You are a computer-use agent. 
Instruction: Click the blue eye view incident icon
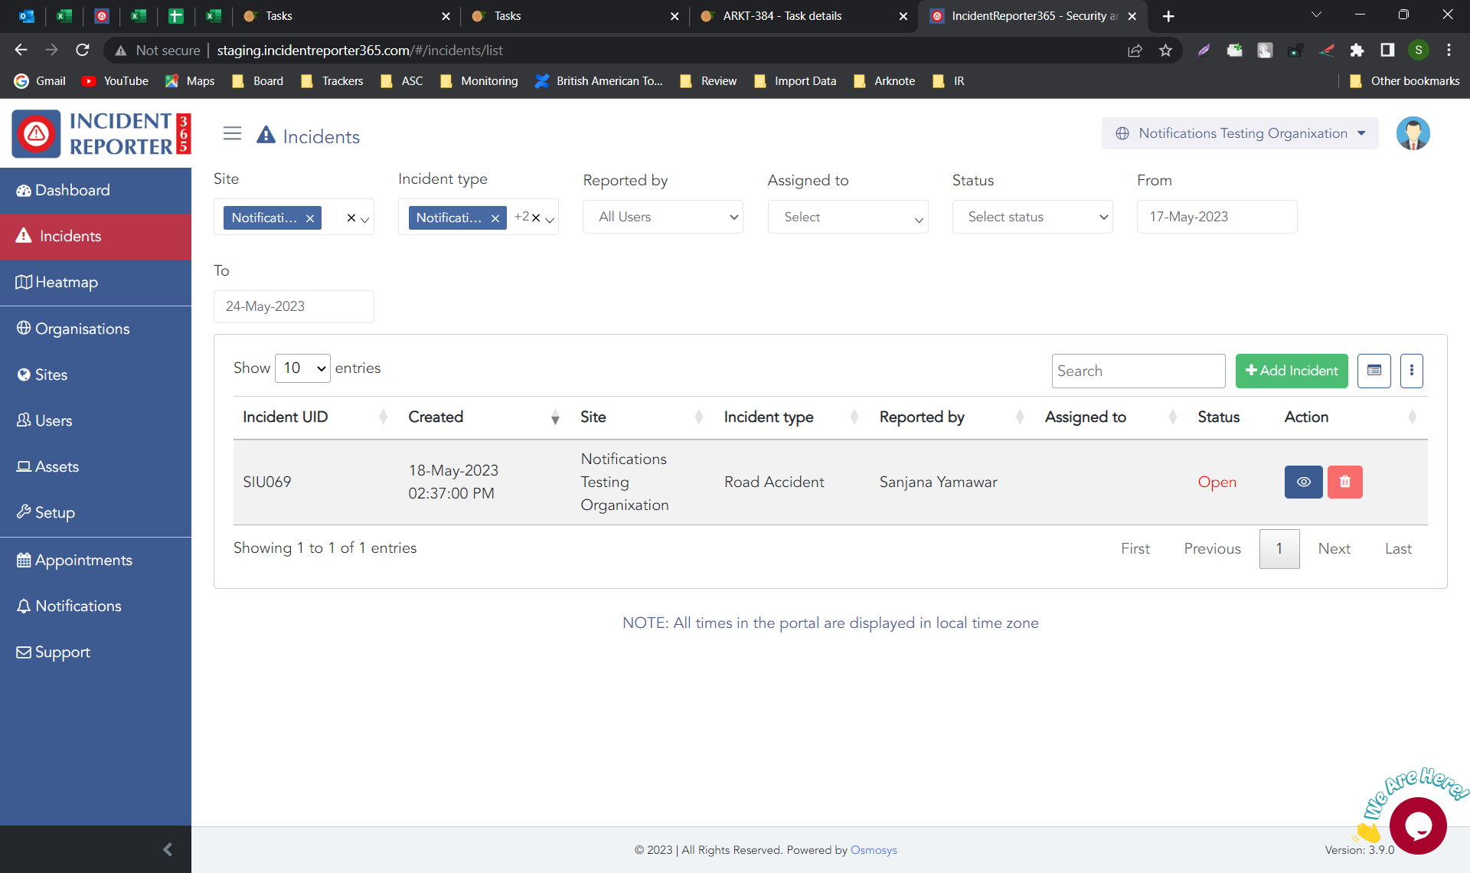1303,482
